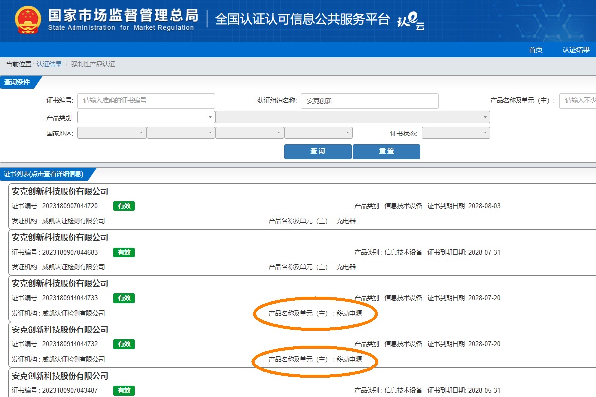596x397 pixels.
Task: Click certificate number 2023180914044732
Action: coord(70,344)
